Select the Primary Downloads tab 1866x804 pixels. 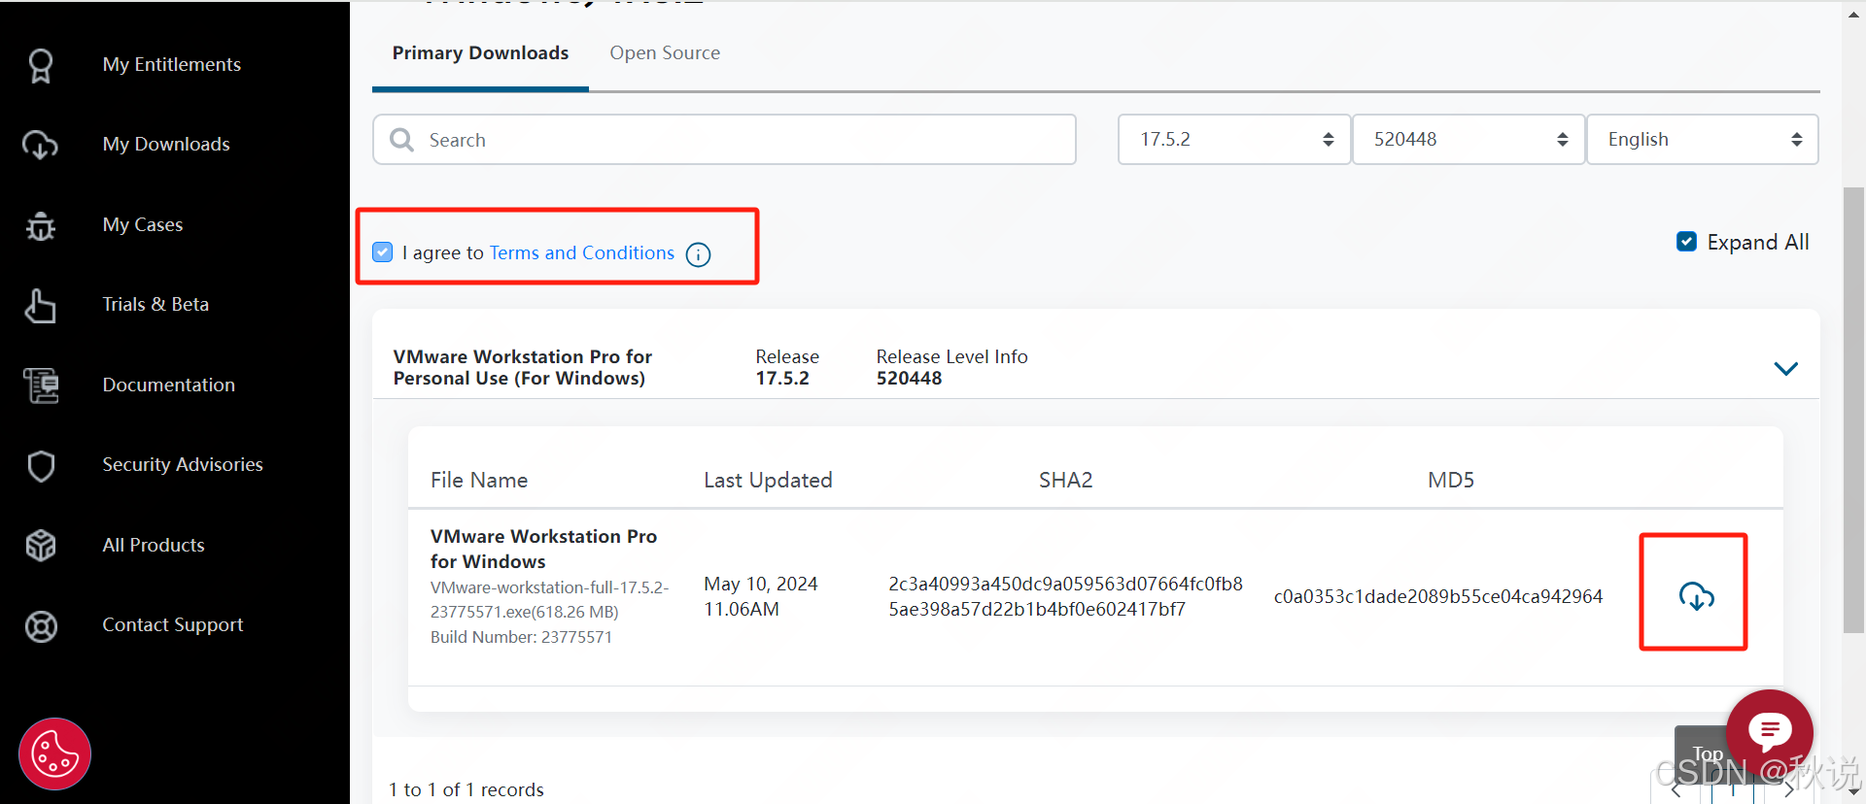[480, 53]
